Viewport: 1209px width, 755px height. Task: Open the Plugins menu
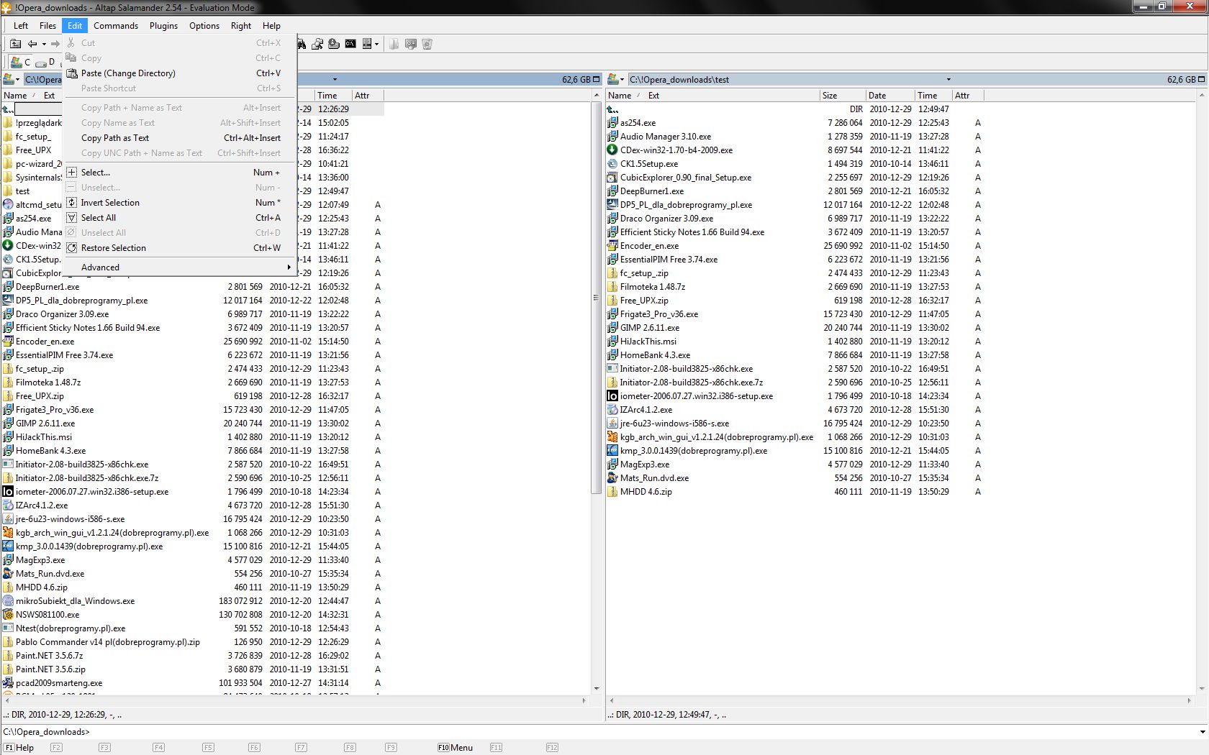[x=163, y=26]
